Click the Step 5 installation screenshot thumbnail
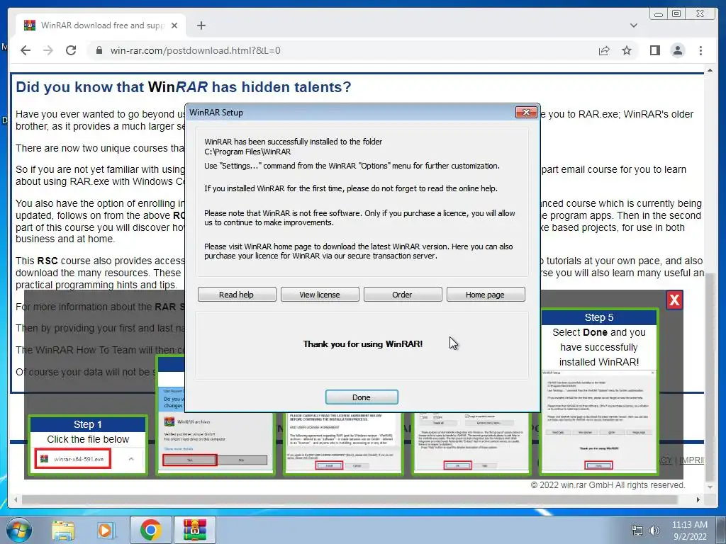The width and height of the screenshot is (726, 544). pos(598,421)
